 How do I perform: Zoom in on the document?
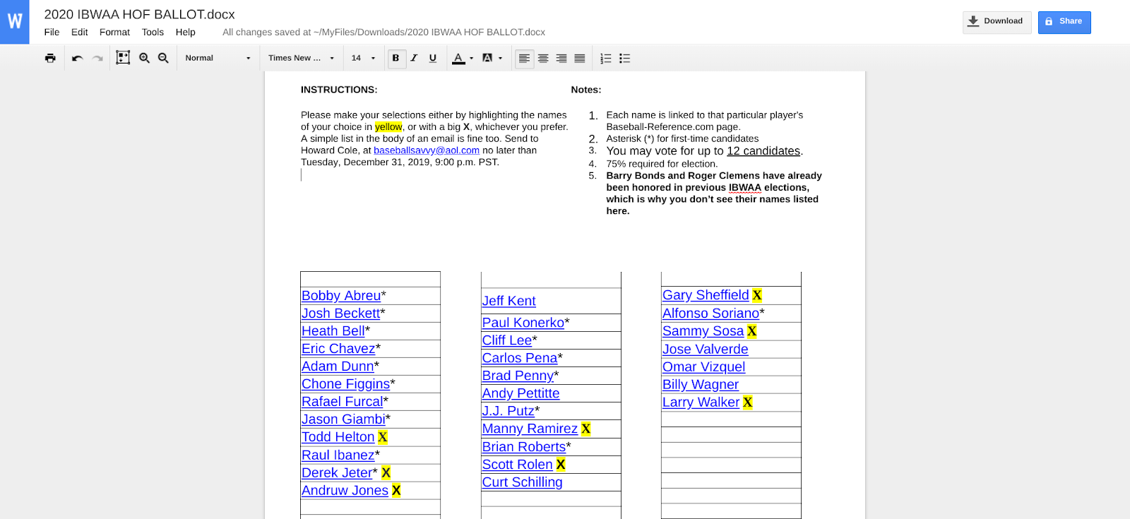click(144, 58)
